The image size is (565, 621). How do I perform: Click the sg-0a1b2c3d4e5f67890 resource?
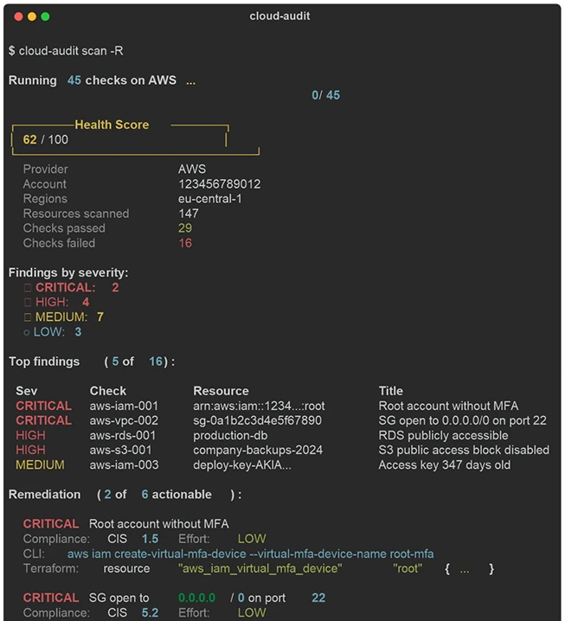tap(258, 420)
